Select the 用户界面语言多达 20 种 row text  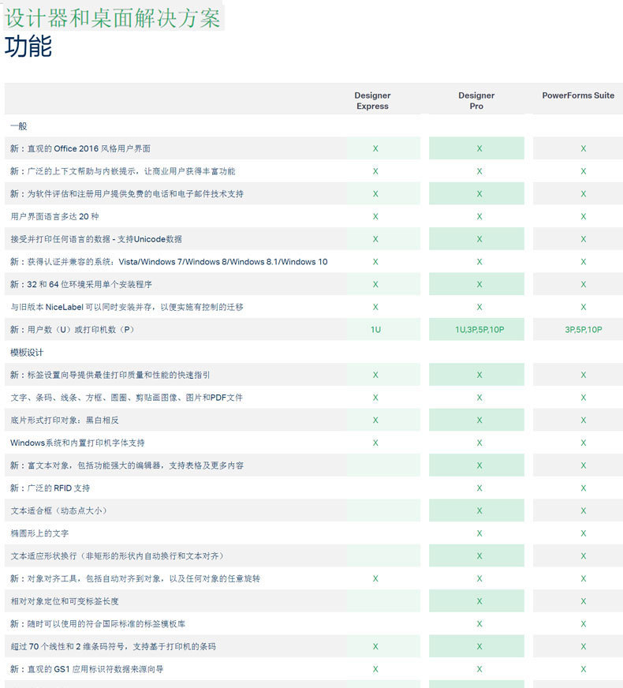[x=54, y=216]
